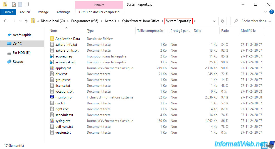Click the Acronis breadcrumb
The height and width of the screenshot is (149, 275).
coord(110,21)
